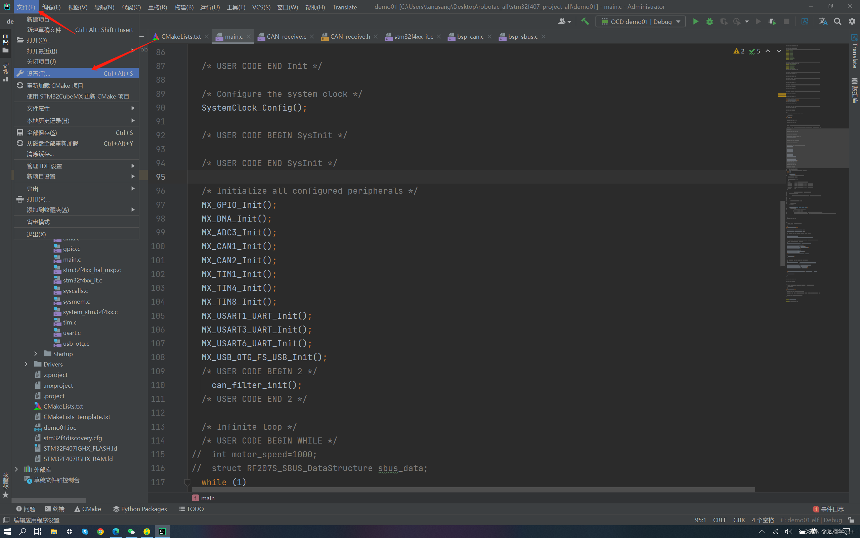The height and width of the screenshot is (538, 860).
Task: Change CRLF line separator in status bar
Action: [x=720, y=520]
